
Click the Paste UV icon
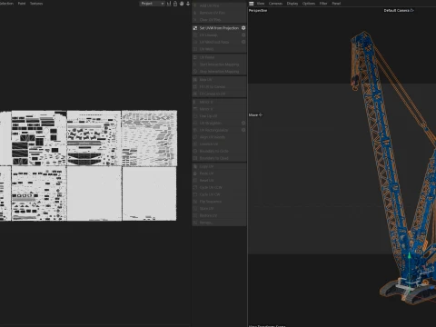point(195,173)
